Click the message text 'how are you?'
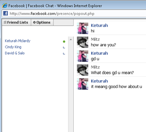The height and width of the screenshot is (132, 146). (103, 45)
